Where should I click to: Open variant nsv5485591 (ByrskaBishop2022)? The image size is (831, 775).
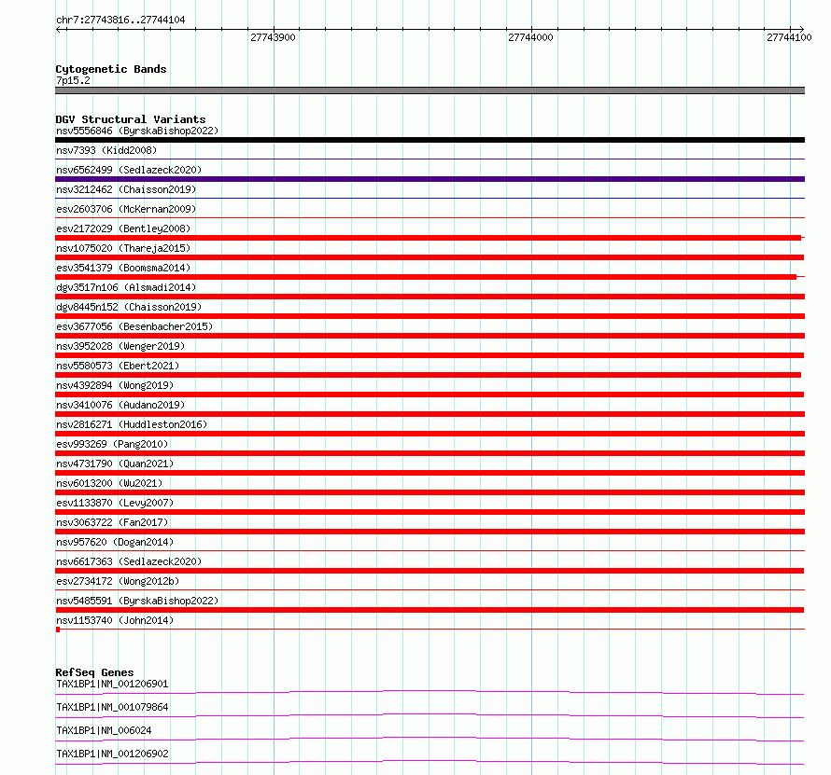point(137,601)
